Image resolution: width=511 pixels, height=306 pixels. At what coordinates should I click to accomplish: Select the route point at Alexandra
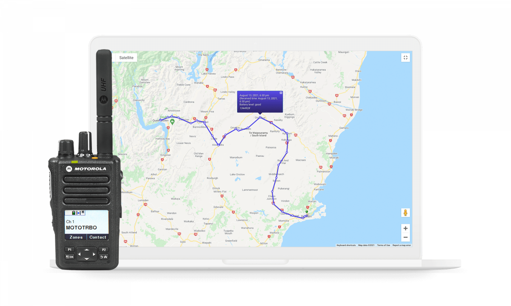point(218,145)
